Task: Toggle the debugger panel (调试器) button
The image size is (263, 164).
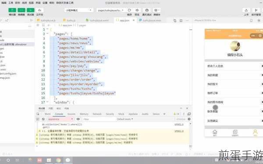Action: [31, 10]
